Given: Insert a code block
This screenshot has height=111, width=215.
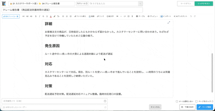Looking at the screenshot, I should point(125,17).
